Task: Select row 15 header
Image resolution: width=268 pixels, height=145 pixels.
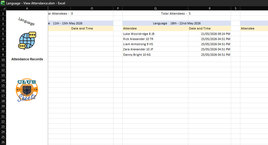Action: tap(3, 85)
